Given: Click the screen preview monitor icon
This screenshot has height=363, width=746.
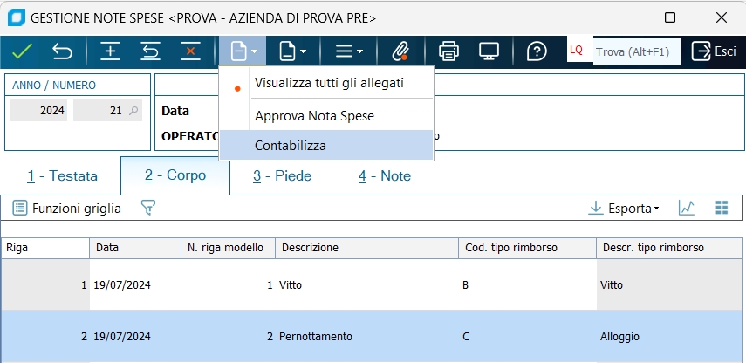Looking at the screenshot, I should [489, 51].
